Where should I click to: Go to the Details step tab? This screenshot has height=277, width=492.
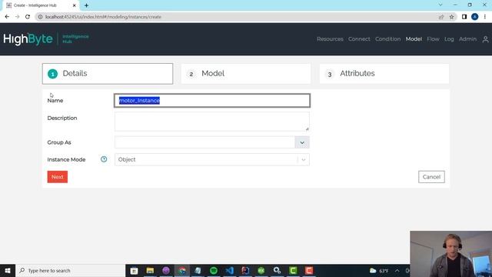point(108,74)
